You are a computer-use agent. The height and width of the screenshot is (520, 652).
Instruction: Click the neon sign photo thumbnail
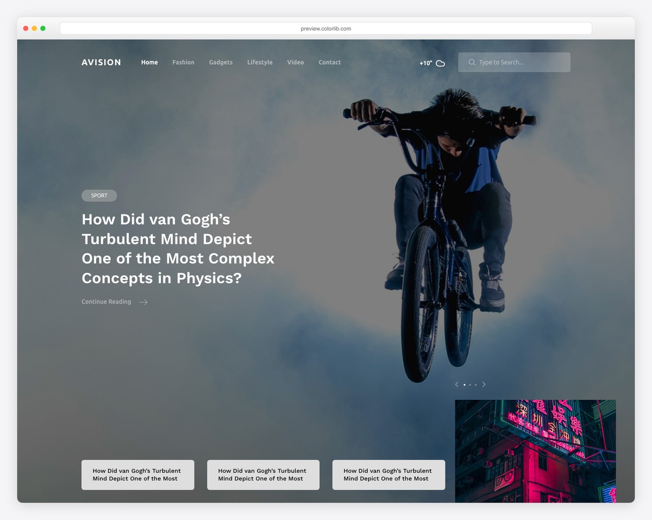pos(535,451)
